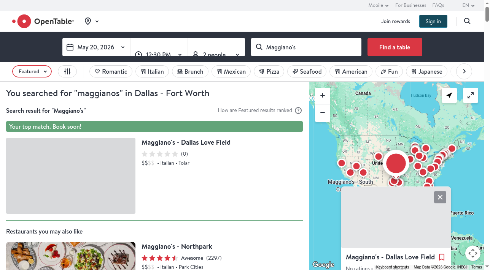Expand the EN language selector
The height and width of the screenshot is (270, 490).
point(468,5)
